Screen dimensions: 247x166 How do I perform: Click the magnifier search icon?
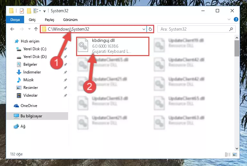(231, 29)
